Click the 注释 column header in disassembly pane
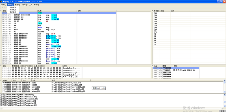This screenshot has height=112, width=226. pos(97,11)
